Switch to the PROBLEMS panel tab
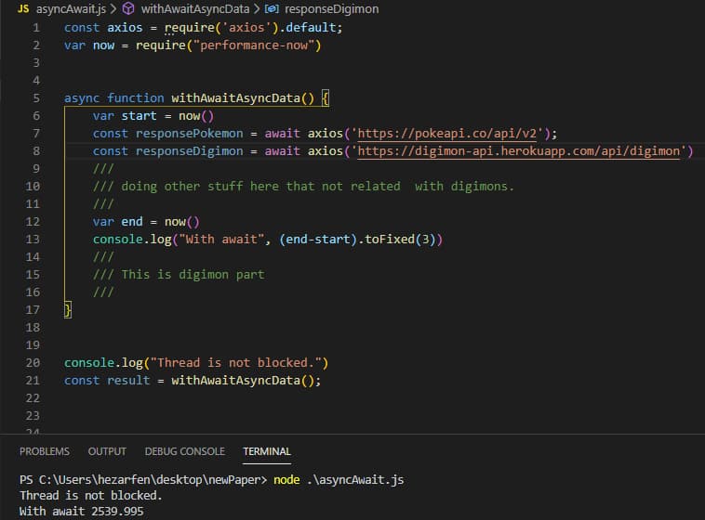This screenshot has width=705, height=520. pos(44,451)
